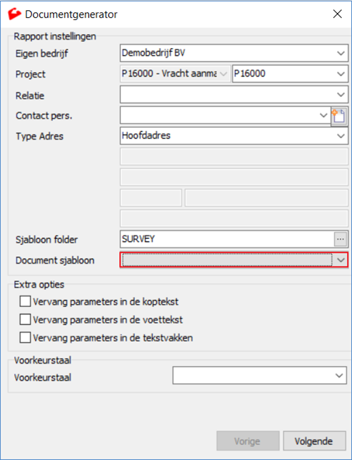The height and width of the screenshot is (460, 352).
Task: Click the small postal code address field
Action: pos(151,198)
